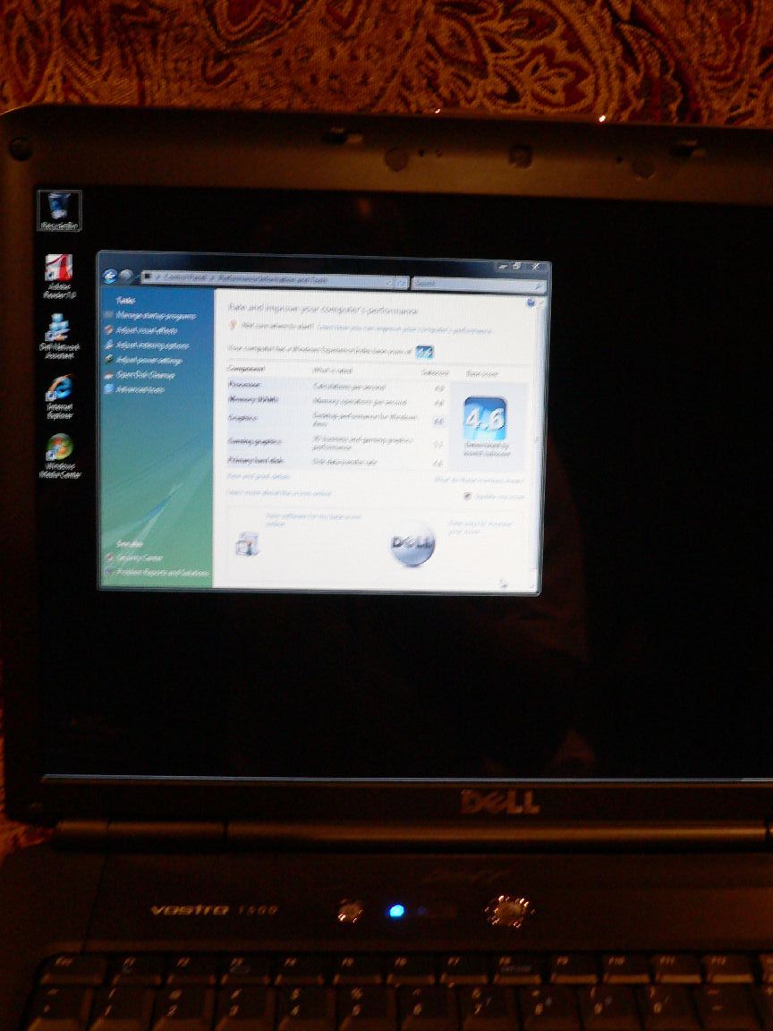773x1031 pixels.
Task: Click the Control Panel breadcrumb in address bar
Action: [x=183, y=277]
